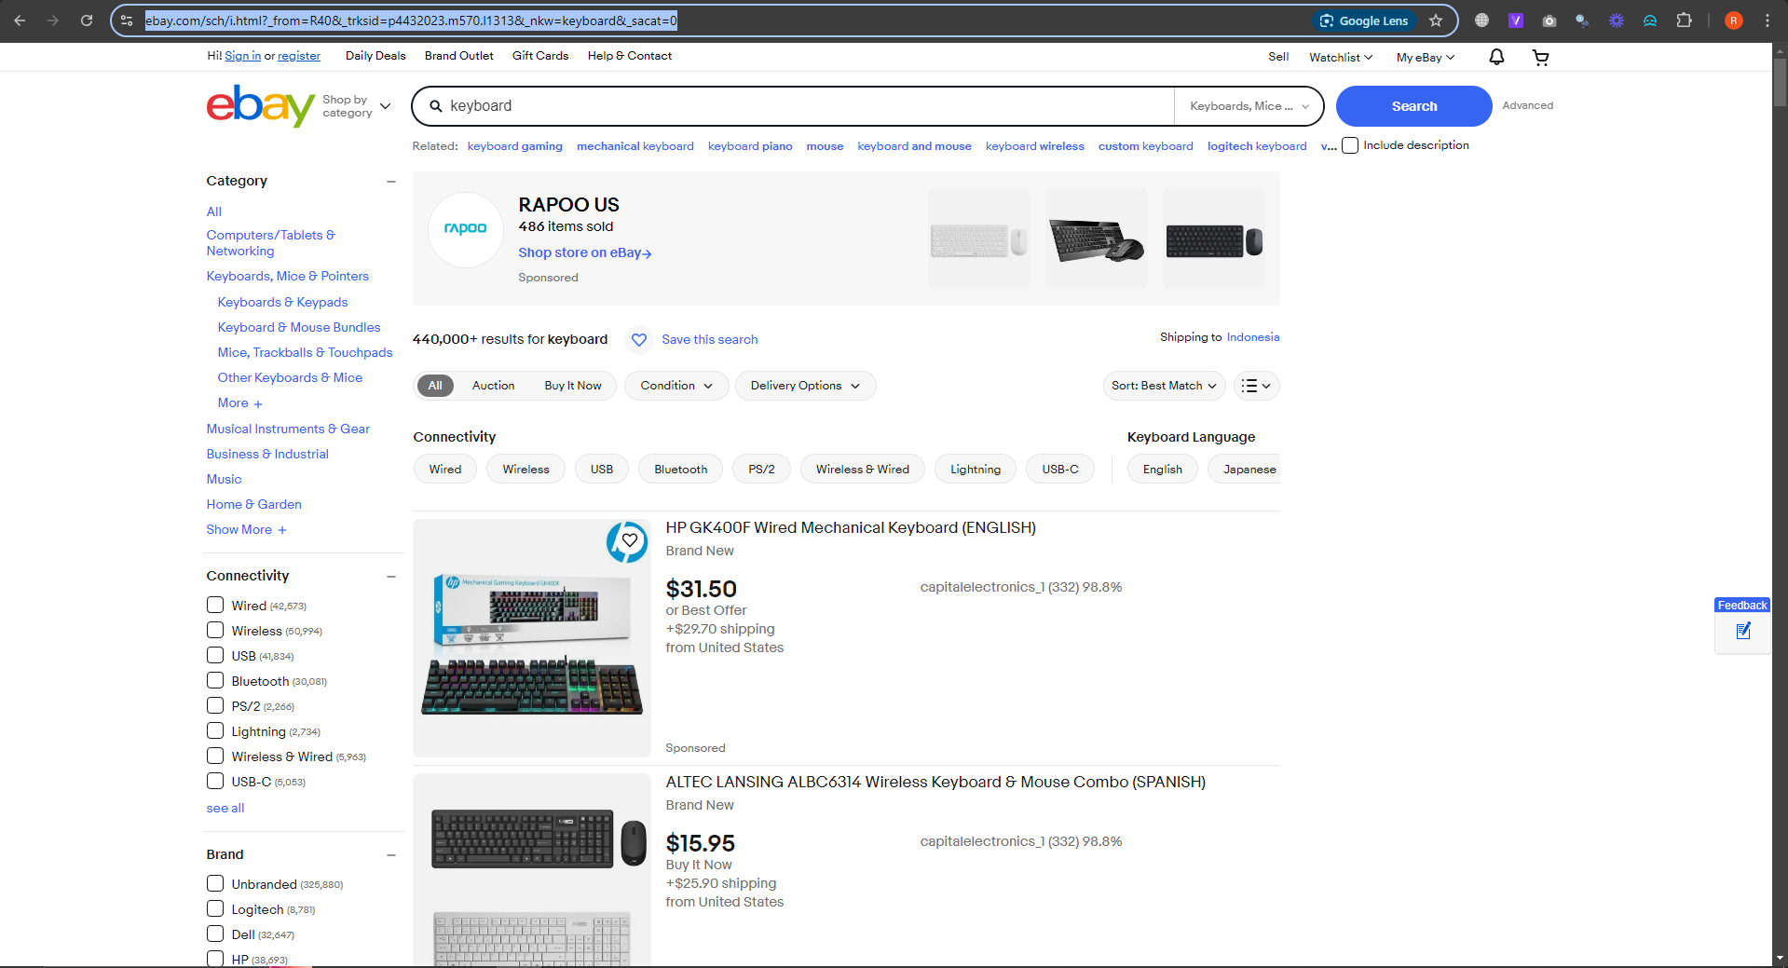Select the Auction tab
This screenshot has height=968, width=1788.
pyautogui.click(x=493, y=386)
